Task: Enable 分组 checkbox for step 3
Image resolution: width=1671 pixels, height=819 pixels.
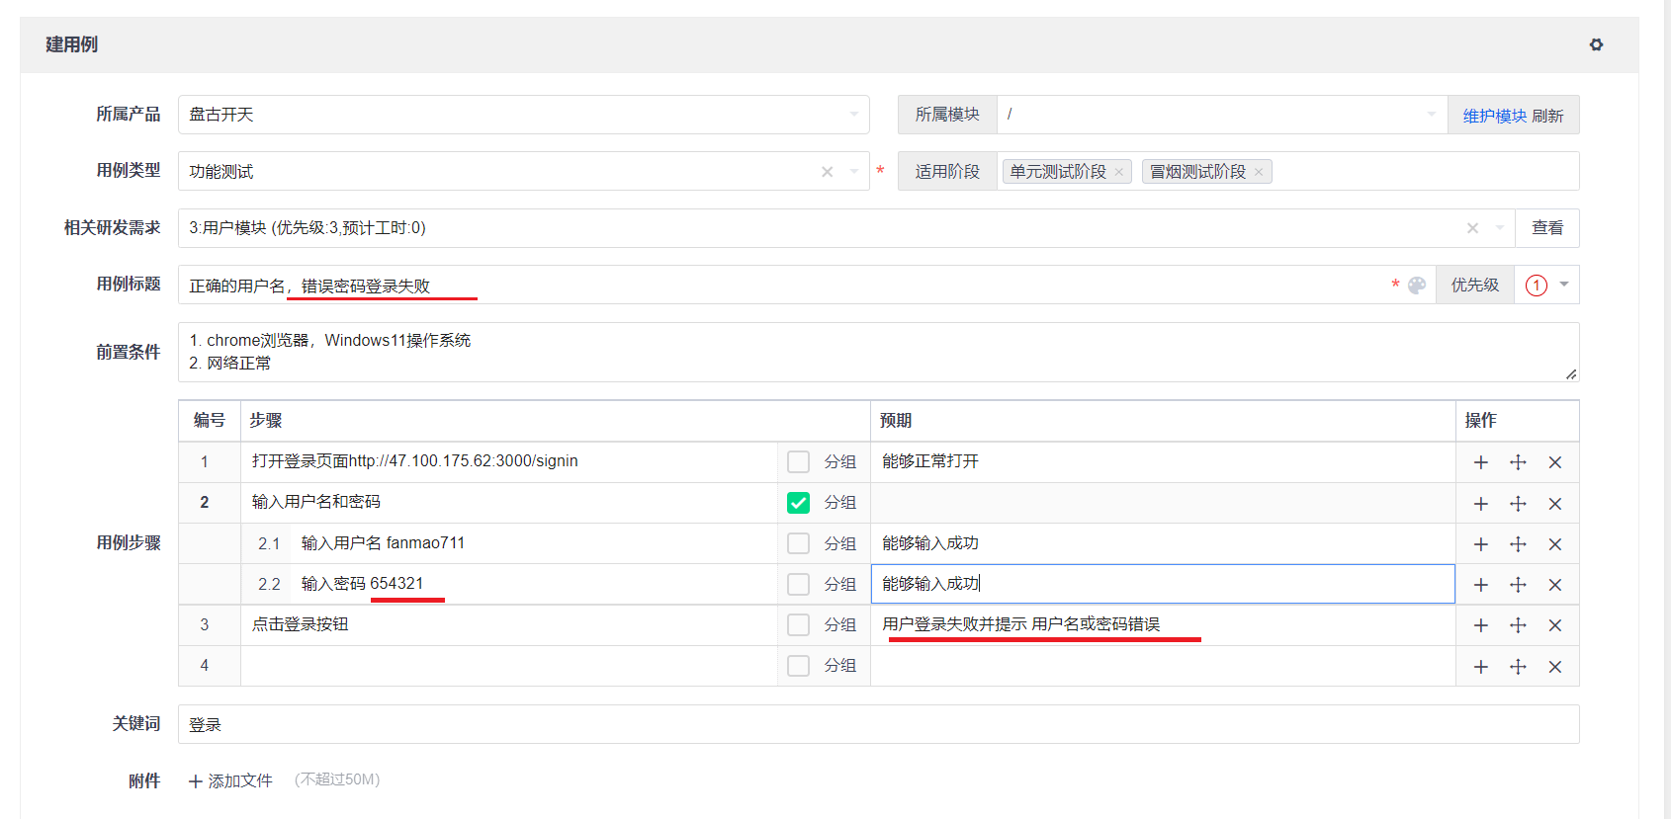Action: 798,624
